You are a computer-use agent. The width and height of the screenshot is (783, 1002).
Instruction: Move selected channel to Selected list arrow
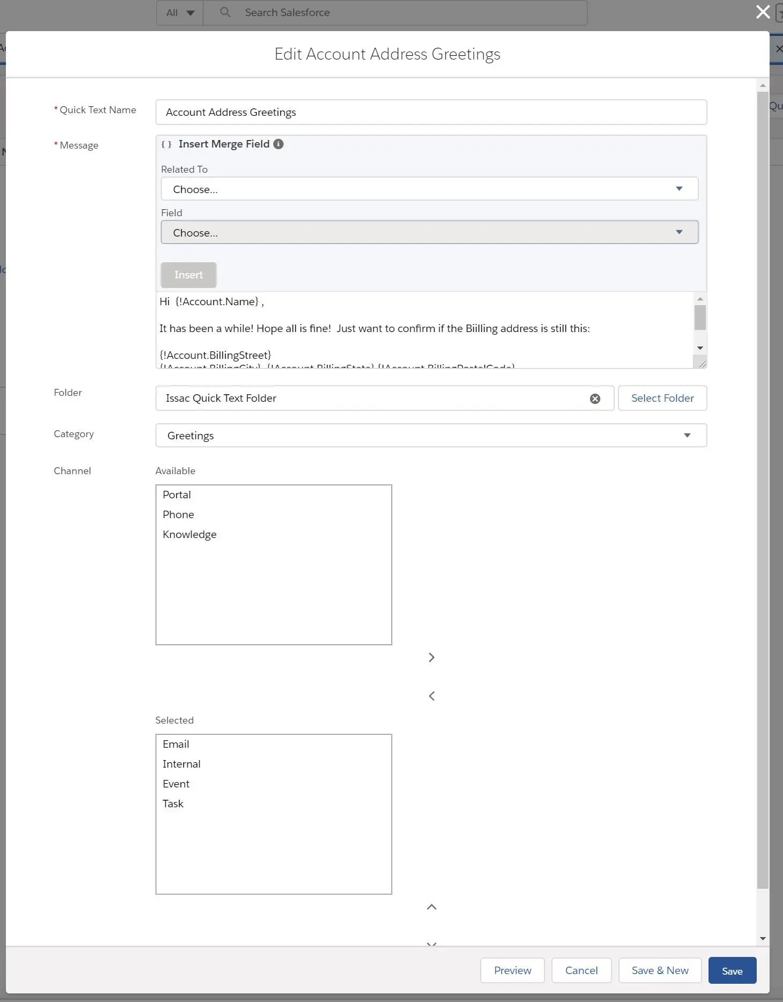point(431,657)
